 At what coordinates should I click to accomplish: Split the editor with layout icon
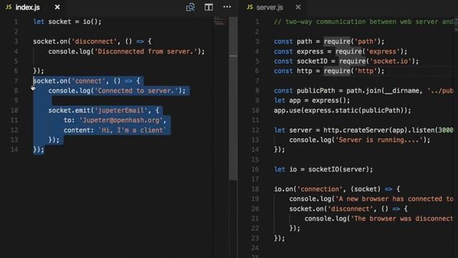coord(208,7)
